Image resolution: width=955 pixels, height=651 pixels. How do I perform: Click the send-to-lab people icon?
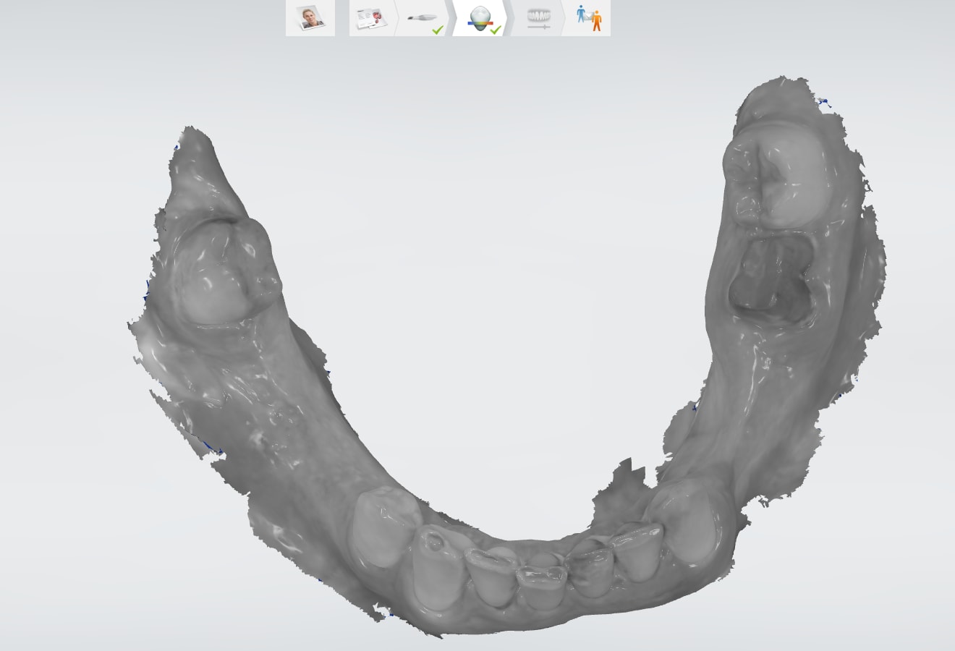(589, 18)
